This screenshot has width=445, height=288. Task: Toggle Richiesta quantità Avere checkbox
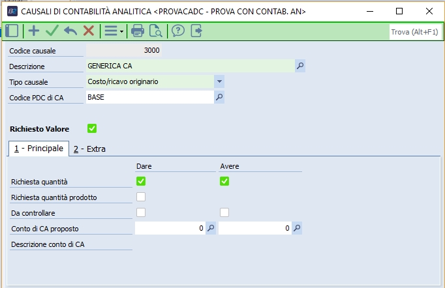tap(224, 181)
